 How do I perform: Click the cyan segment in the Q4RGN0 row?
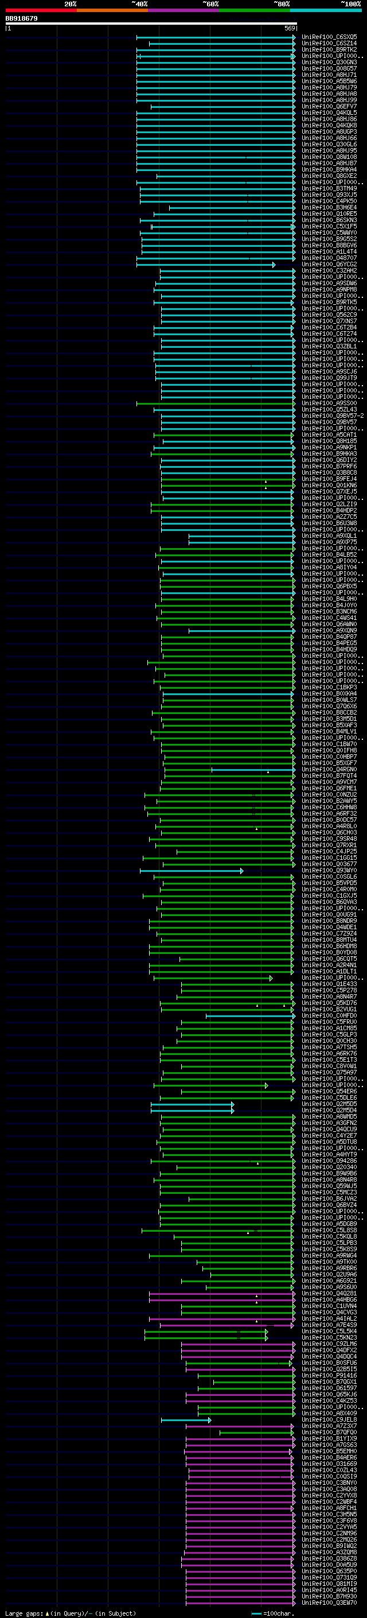click(x=252, y=770)
